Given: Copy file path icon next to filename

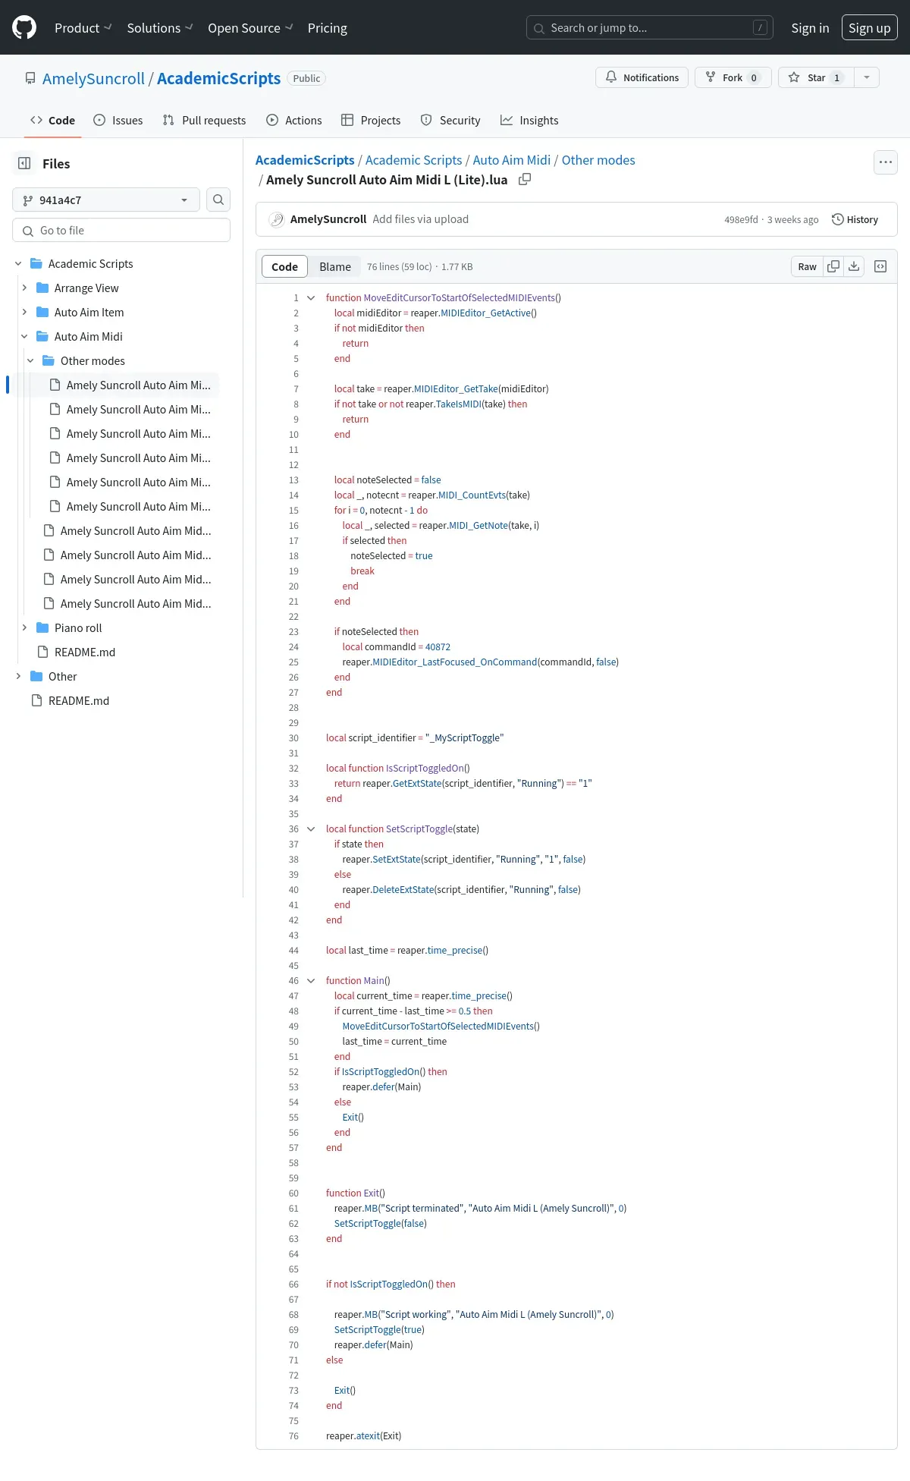Looking at the screenshot, I should pyautogui.click(x=525, y=180).
